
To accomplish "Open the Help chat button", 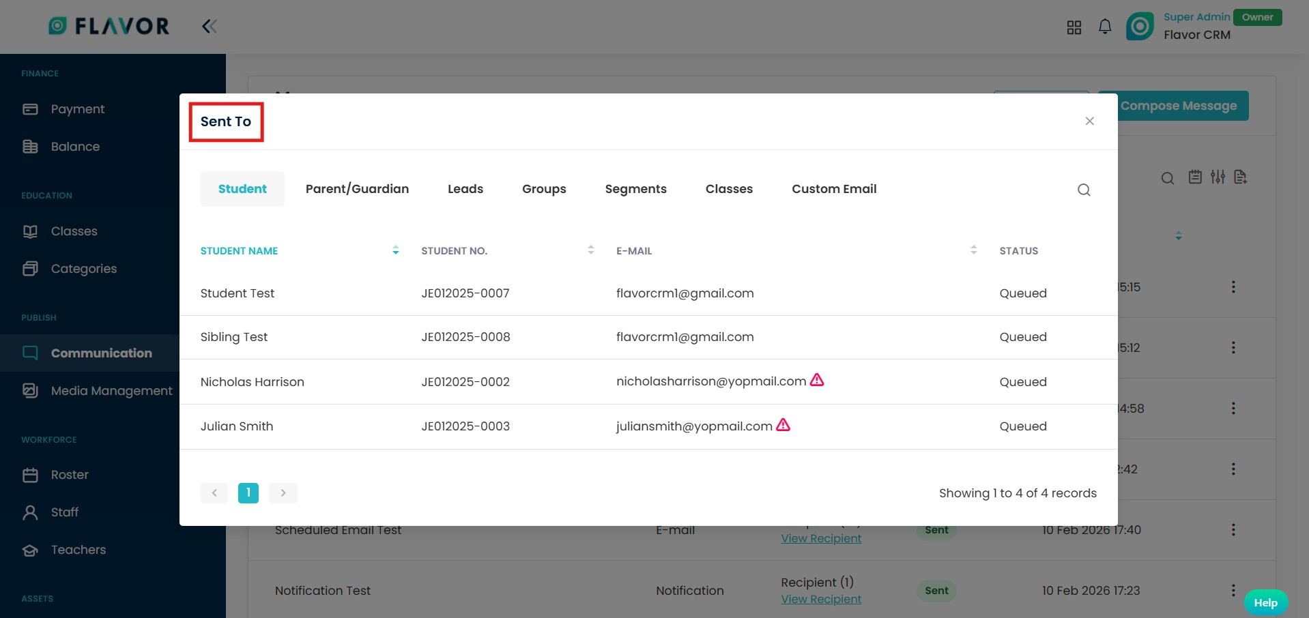I will [x=1265, y=602].
